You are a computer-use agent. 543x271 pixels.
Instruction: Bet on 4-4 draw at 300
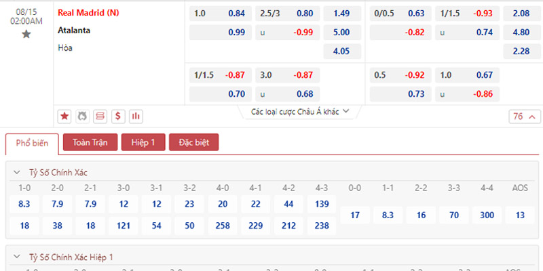[487, 215]
